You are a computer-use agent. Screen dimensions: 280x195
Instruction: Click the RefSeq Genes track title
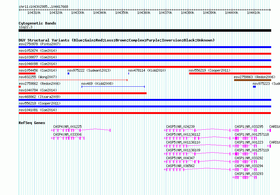click(32, 123)
